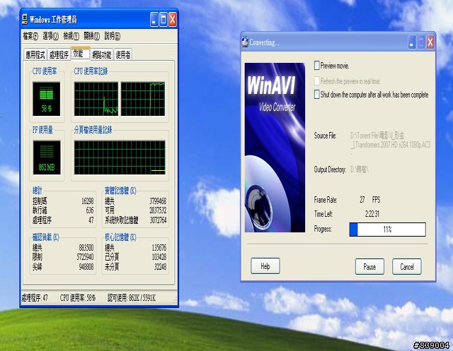
Task: Switch to the 應用程式 tab
Action: (35, 54)
